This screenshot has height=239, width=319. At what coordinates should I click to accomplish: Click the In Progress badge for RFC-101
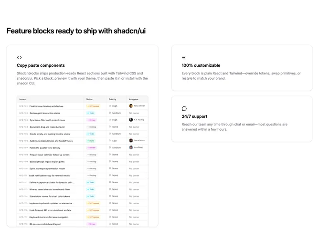tap(93, 106)
